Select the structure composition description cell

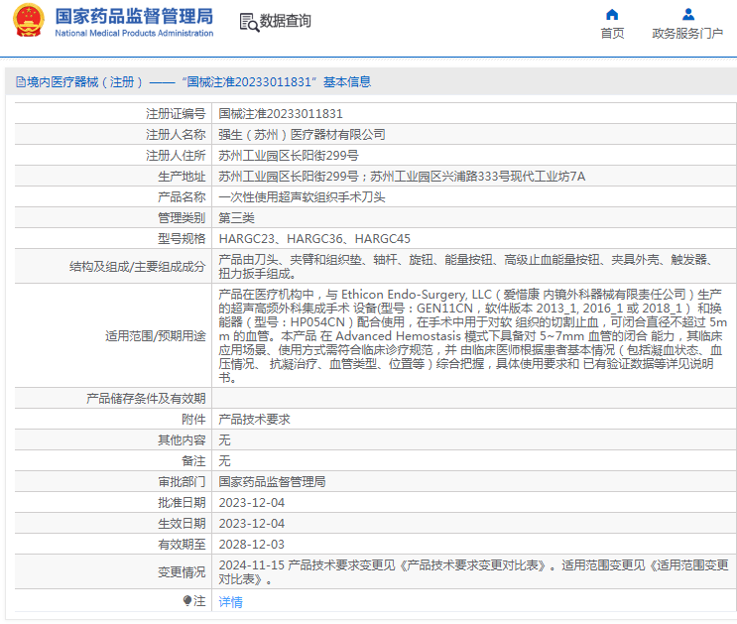[474, 267]
